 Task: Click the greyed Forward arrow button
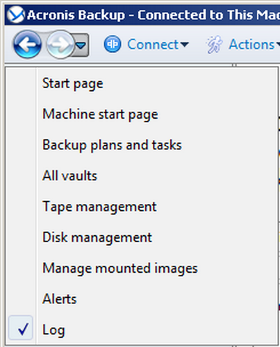click(60, 44)
